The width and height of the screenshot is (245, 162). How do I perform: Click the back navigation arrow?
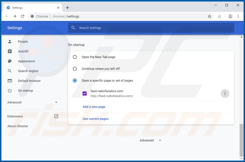point(7,16)
